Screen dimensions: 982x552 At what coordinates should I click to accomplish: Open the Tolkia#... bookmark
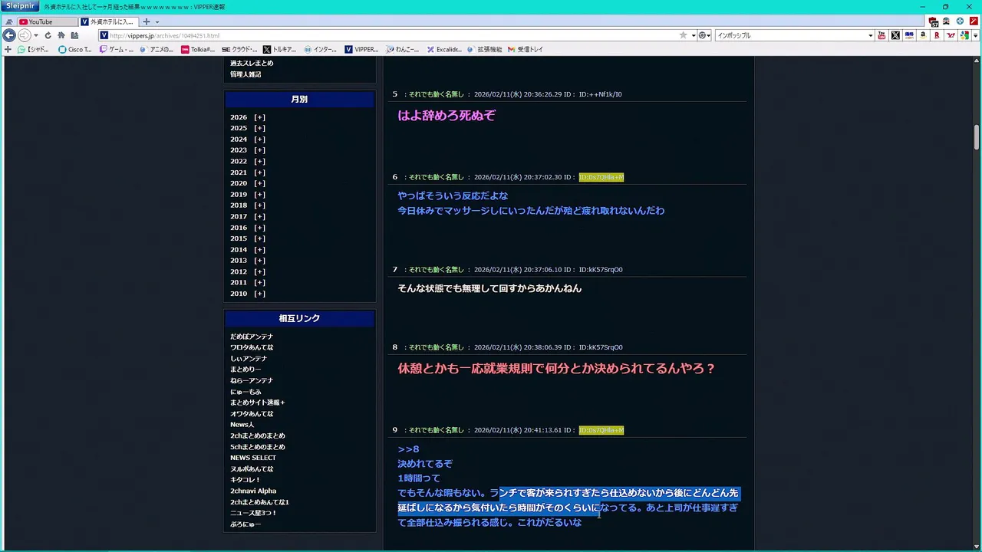coord(198,49)
